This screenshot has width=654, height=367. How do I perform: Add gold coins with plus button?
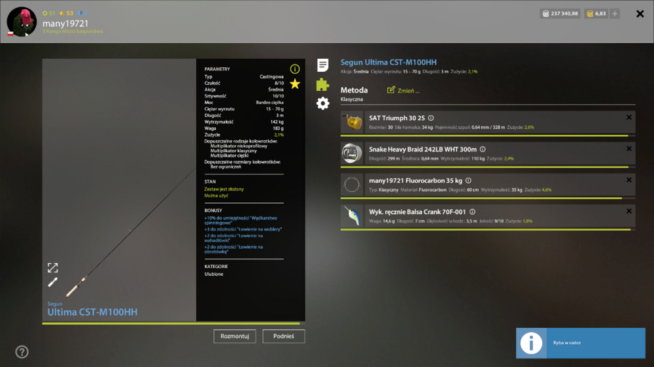coord(615,14)
